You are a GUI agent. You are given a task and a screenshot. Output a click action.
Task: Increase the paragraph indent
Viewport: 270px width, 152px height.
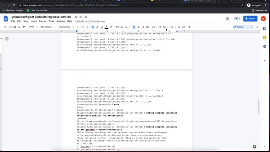point(184,27)
